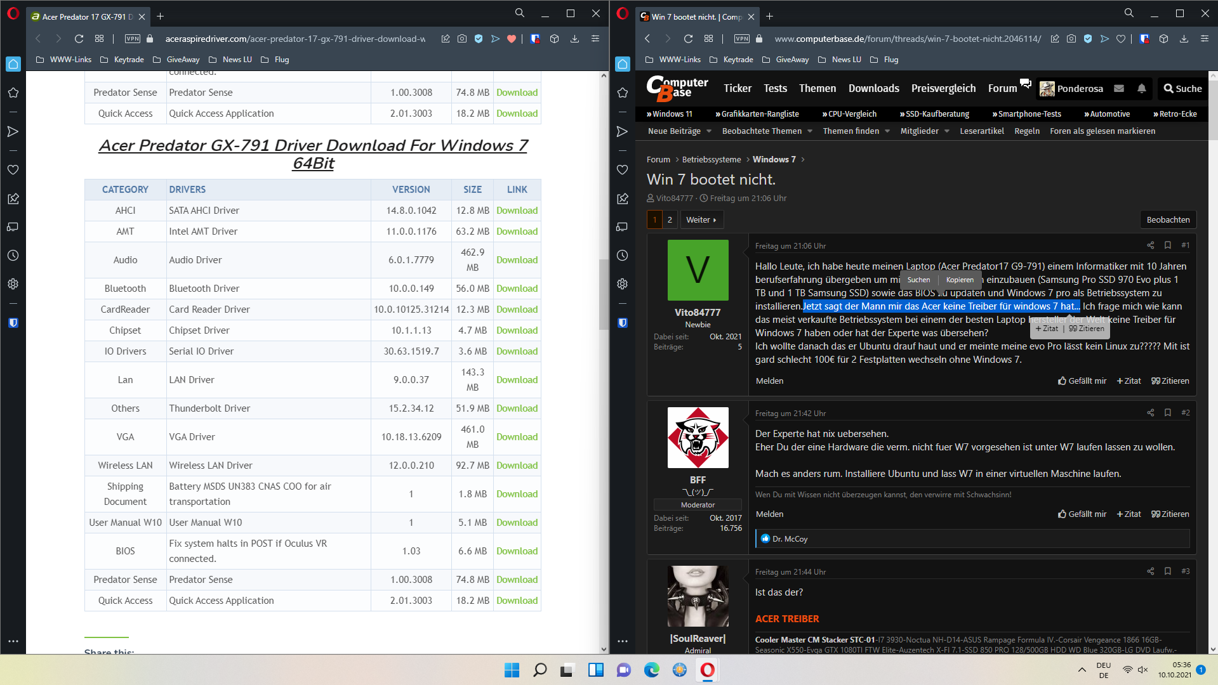Open Easy Setup menu in right Opera window

(1204, 39)
